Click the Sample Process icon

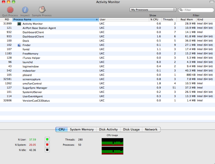[42, 9]
